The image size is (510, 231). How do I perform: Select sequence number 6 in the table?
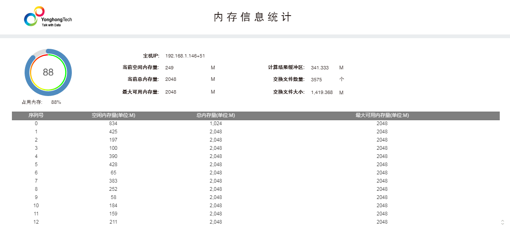[x=36, y=173]
